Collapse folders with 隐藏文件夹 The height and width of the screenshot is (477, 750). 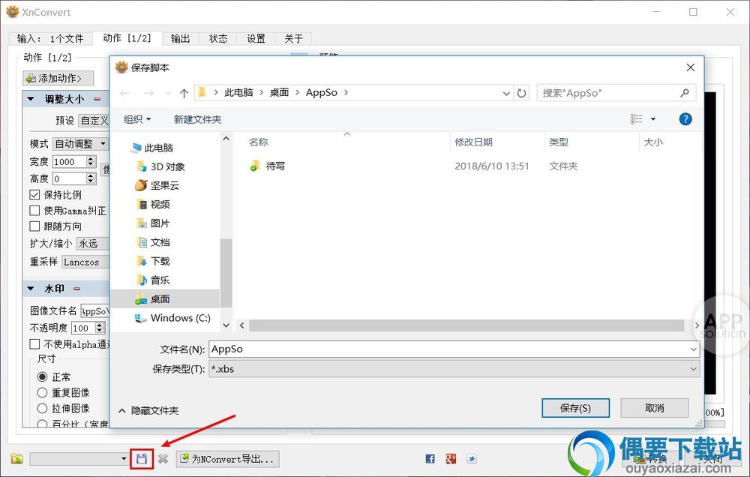[148, 410]
